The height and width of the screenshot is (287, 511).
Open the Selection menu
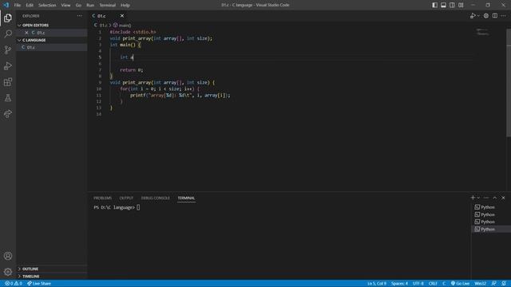(x=47, y=5)
